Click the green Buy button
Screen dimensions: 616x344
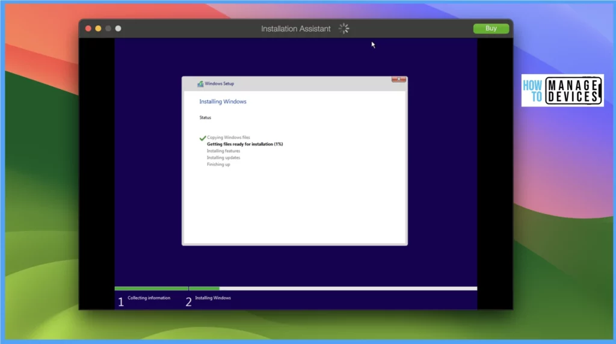[491, 28]
